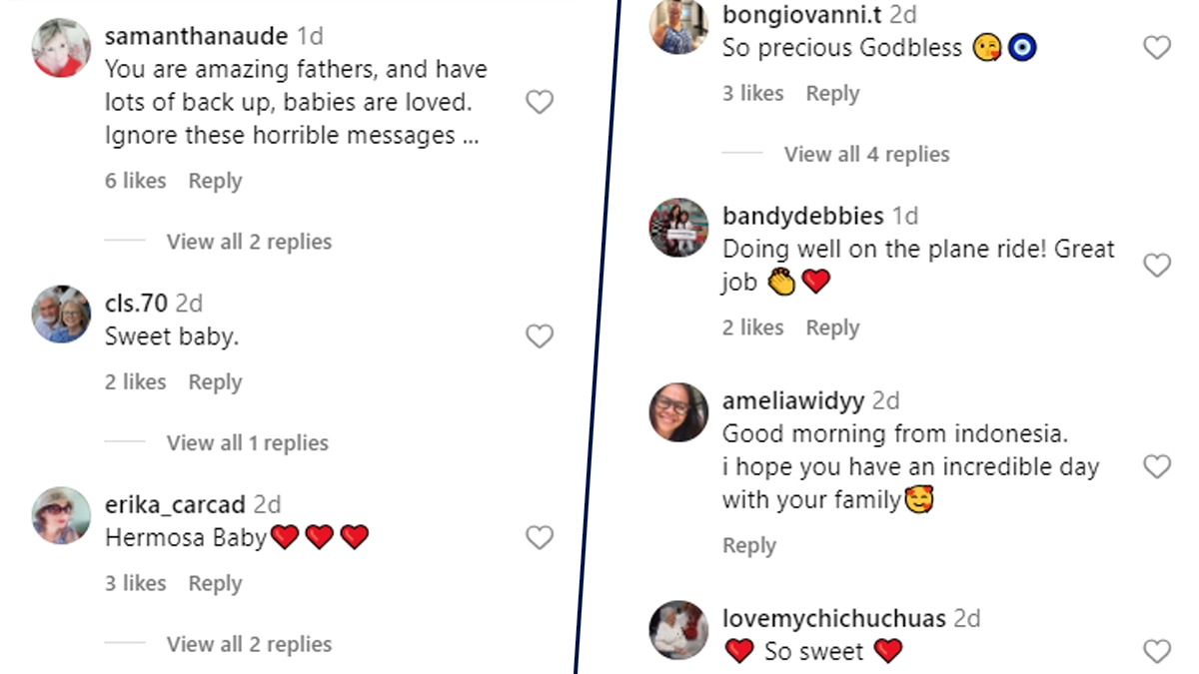Like bandydebbies' plane ride comment

[1156, 266]
